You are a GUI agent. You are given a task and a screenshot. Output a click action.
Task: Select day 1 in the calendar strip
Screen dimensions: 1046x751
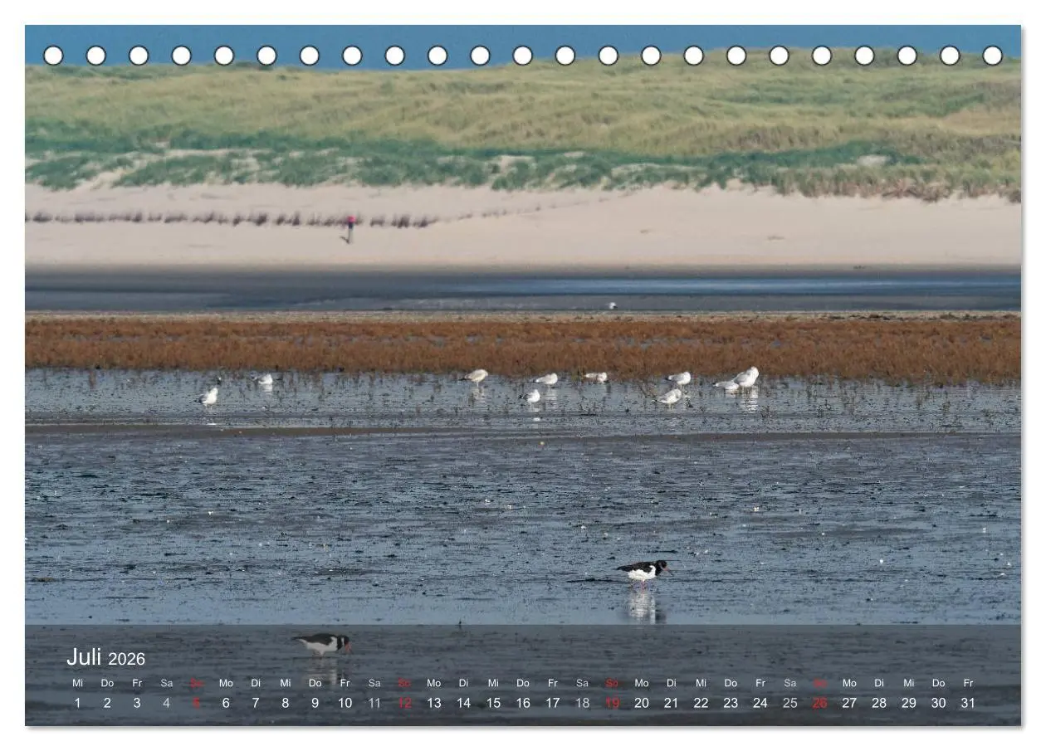(x=78, y=703)
